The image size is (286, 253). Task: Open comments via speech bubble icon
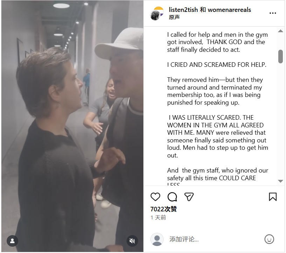tap(172, 197)
